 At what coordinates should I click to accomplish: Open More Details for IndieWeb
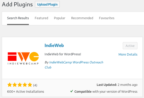point(128,55)
